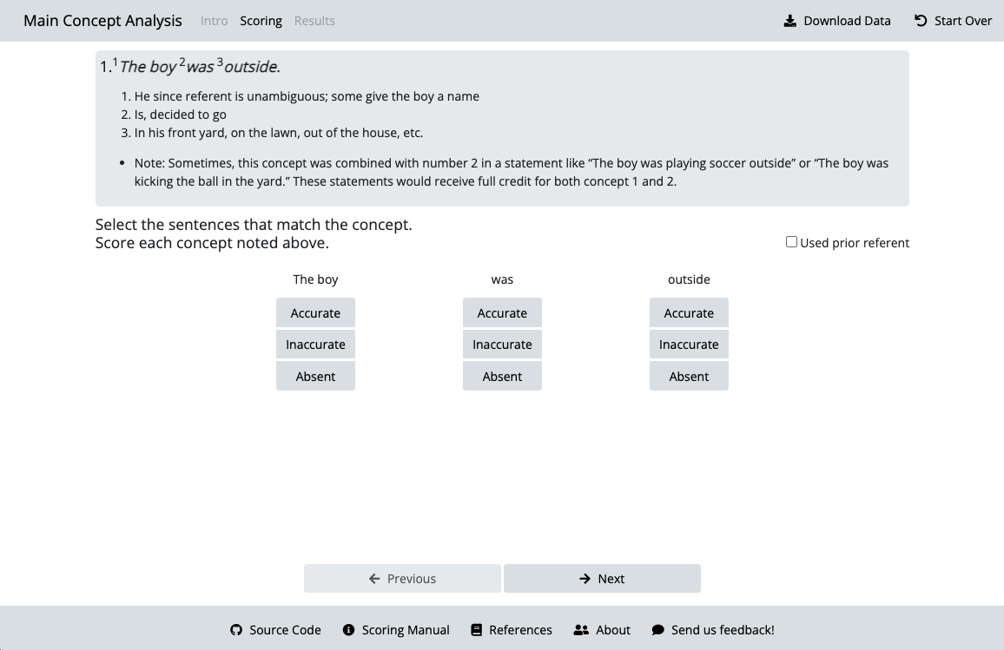Click the Scoring Manual info icon
Image resolution: width=1004 pixels, height=650 pixels.
click(x=348, y=630)
